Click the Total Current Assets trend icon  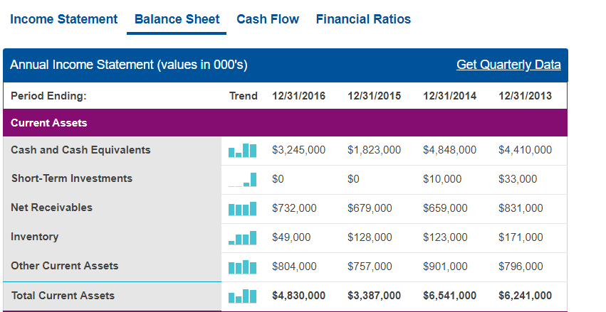click(x=242, y=296)
